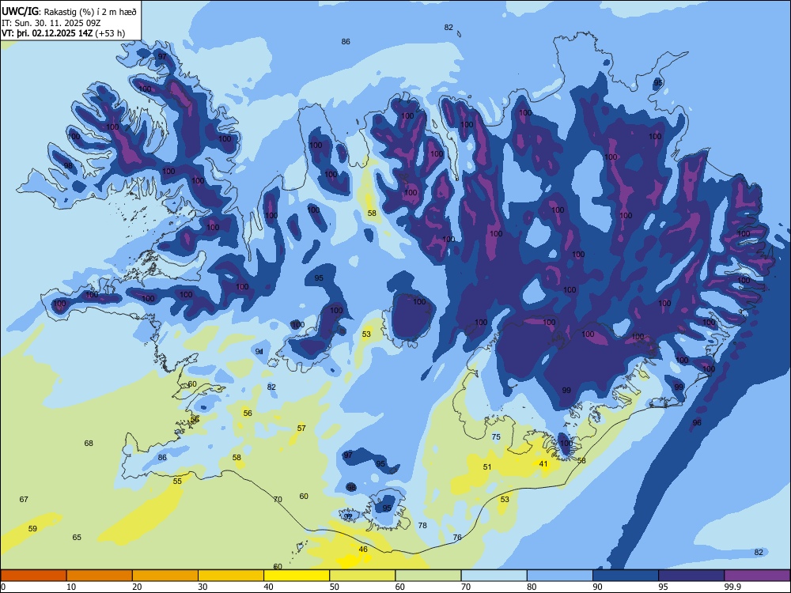Image resolution: width=791 pixels, height=593 pixels.
Task: Click the legend tick label 10
Action: click(71, 587)
